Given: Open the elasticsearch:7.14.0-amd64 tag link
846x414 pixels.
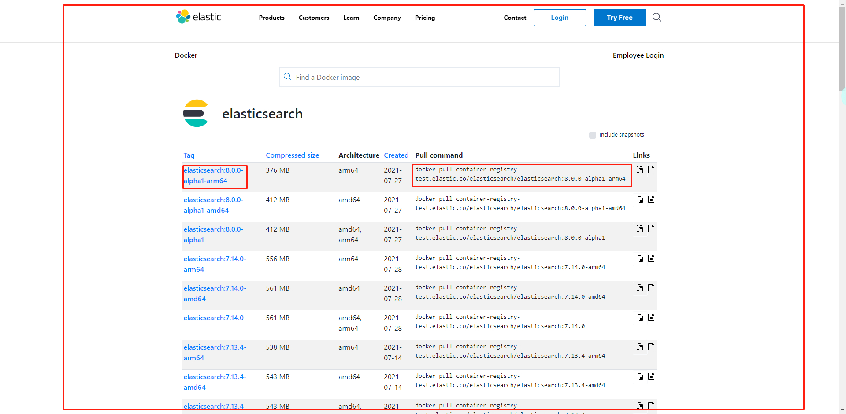Looking at the screenshot, I should click(215, 294).
